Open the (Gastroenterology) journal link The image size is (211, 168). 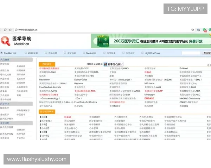pyautogui.click(x=50, y=98)
